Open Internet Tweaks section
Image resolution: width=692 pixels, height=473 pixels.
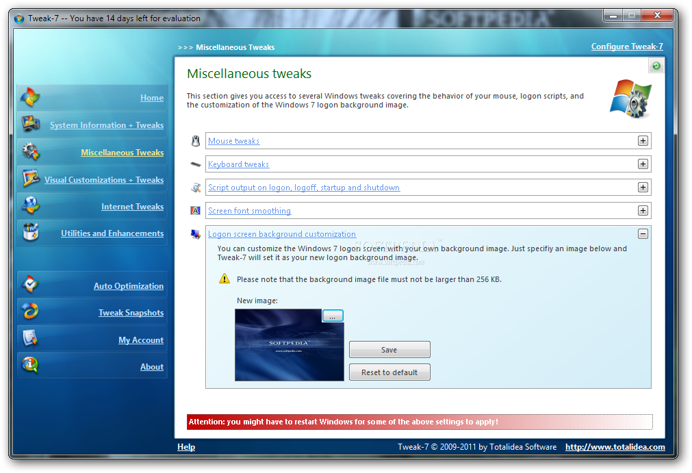pos(132,207)
